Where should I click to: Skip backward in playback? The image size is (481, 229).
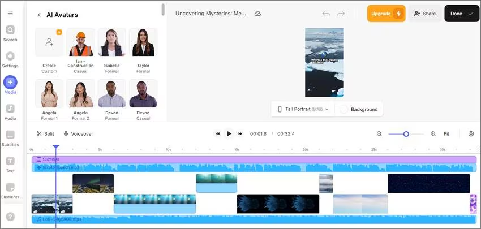tap(218, 133)
